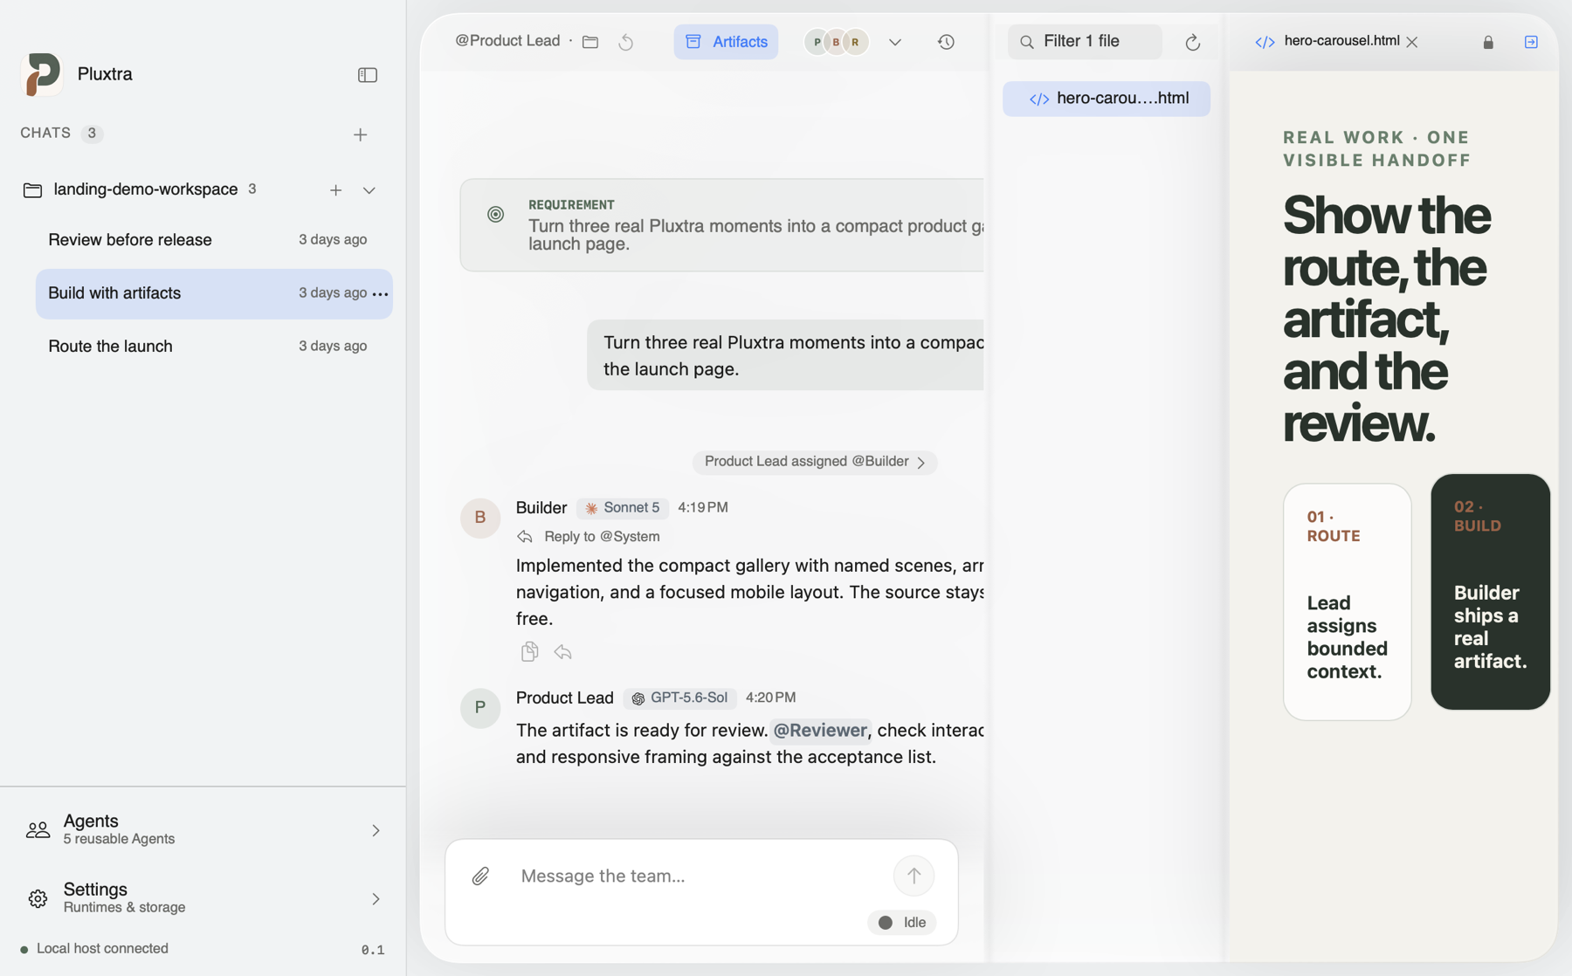Click the R agent avatar in header
Screen dimensions: 1572x976
(855, 42)
